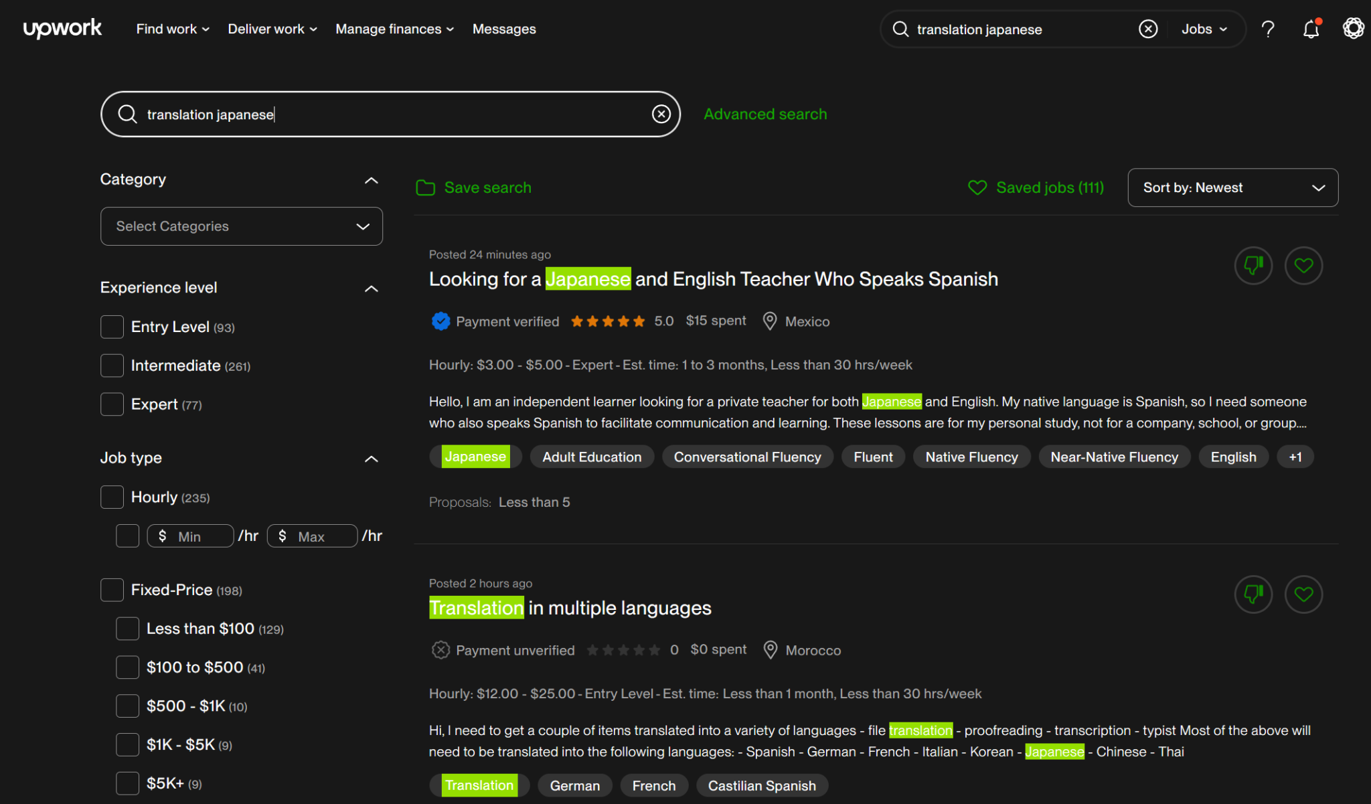Click the Save search button
This screenshot has width=1371, height=804.
pyautogui.click(x=474, y=188)
